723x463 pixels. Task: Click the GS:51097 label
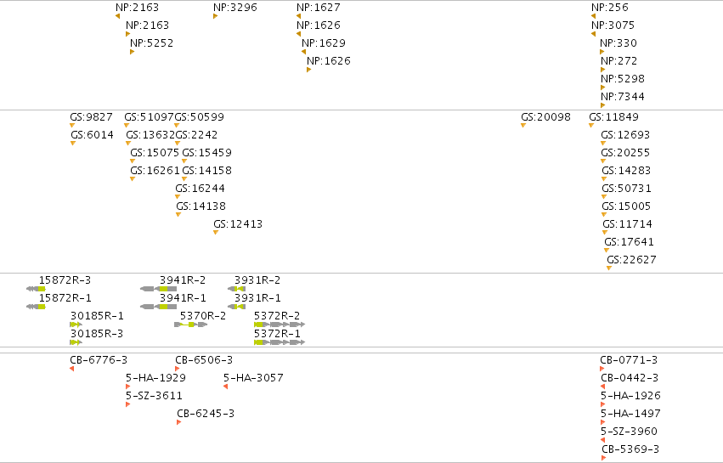[x=149, y=116]
